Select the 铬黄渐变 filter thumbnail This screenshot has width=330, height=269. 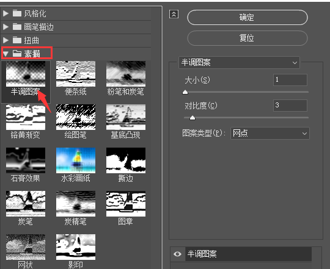26,117
